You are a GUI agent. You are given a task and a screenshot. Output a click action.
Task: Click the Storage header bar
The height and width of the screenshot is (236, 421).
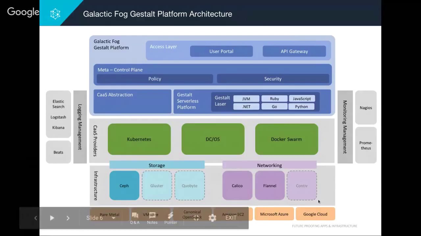point(157,165)
